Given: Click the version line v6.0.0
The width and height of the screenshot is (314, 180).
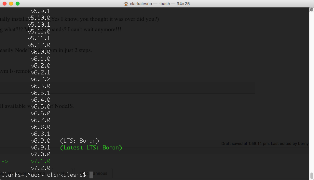Looking at the screenshot, I should (40, 52).
